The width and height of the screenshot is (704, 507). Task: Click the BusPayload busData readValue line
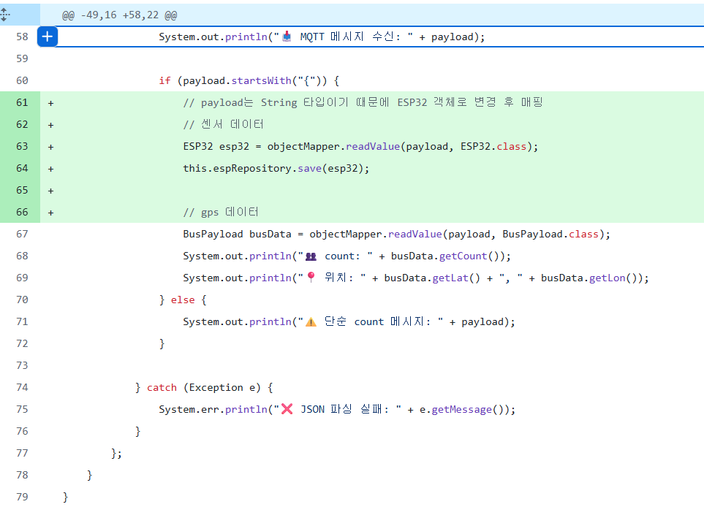tap(396, 235)
